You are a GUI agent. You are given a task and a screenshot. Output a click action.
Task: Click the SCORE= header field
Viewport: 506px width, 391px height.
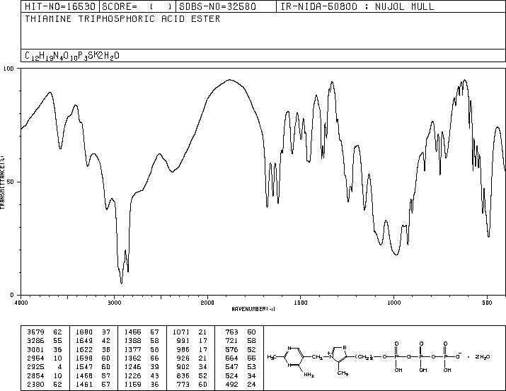click(x=137, y=6)
